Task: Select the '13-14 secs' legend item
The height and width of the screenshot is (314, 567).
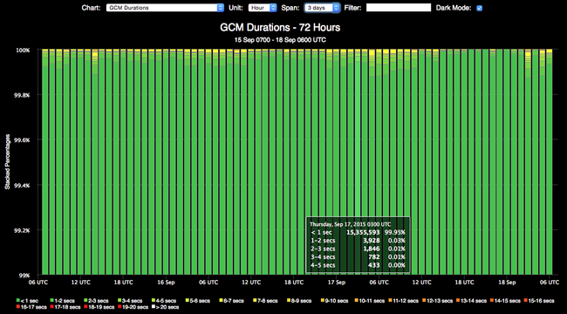Action: (x=472, y=301)
